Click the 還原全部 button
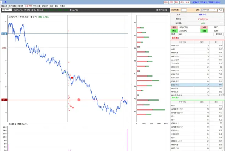Image resolution: width=225 pixels, height=151 pixels. [x=219, y=34]
